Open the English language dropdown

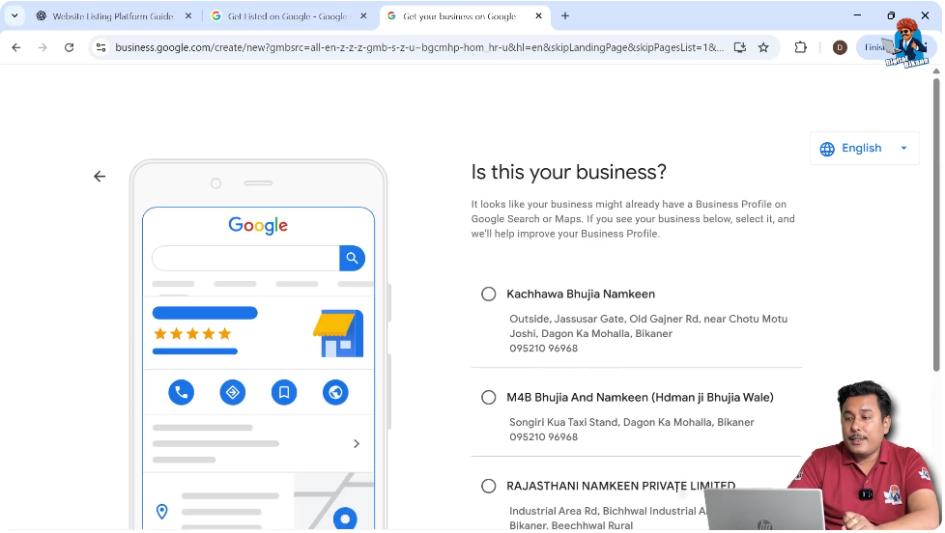tap(865, 148)
